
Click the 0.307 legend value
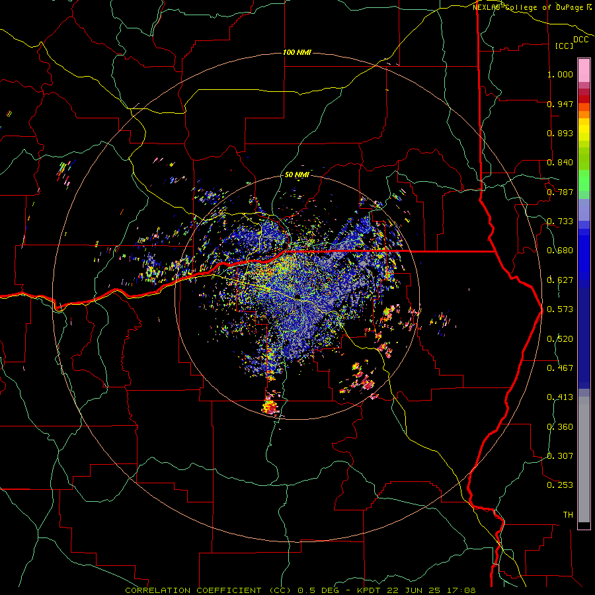click(x=560, y=456)
